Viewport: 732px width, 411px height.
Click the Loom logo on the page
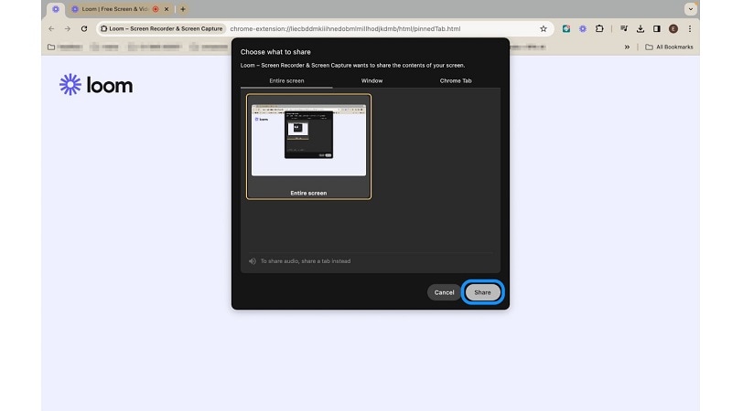point(96,85)
